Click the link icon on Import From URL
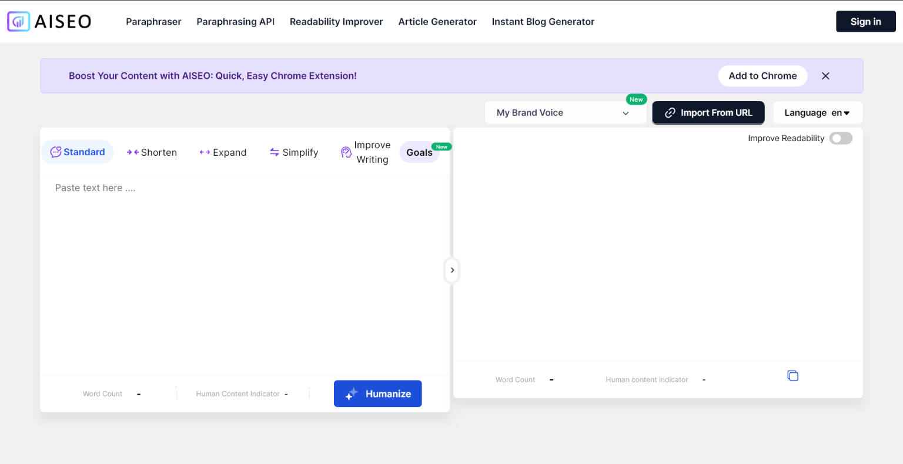903x464 pixels. click(x=670, y=112)
